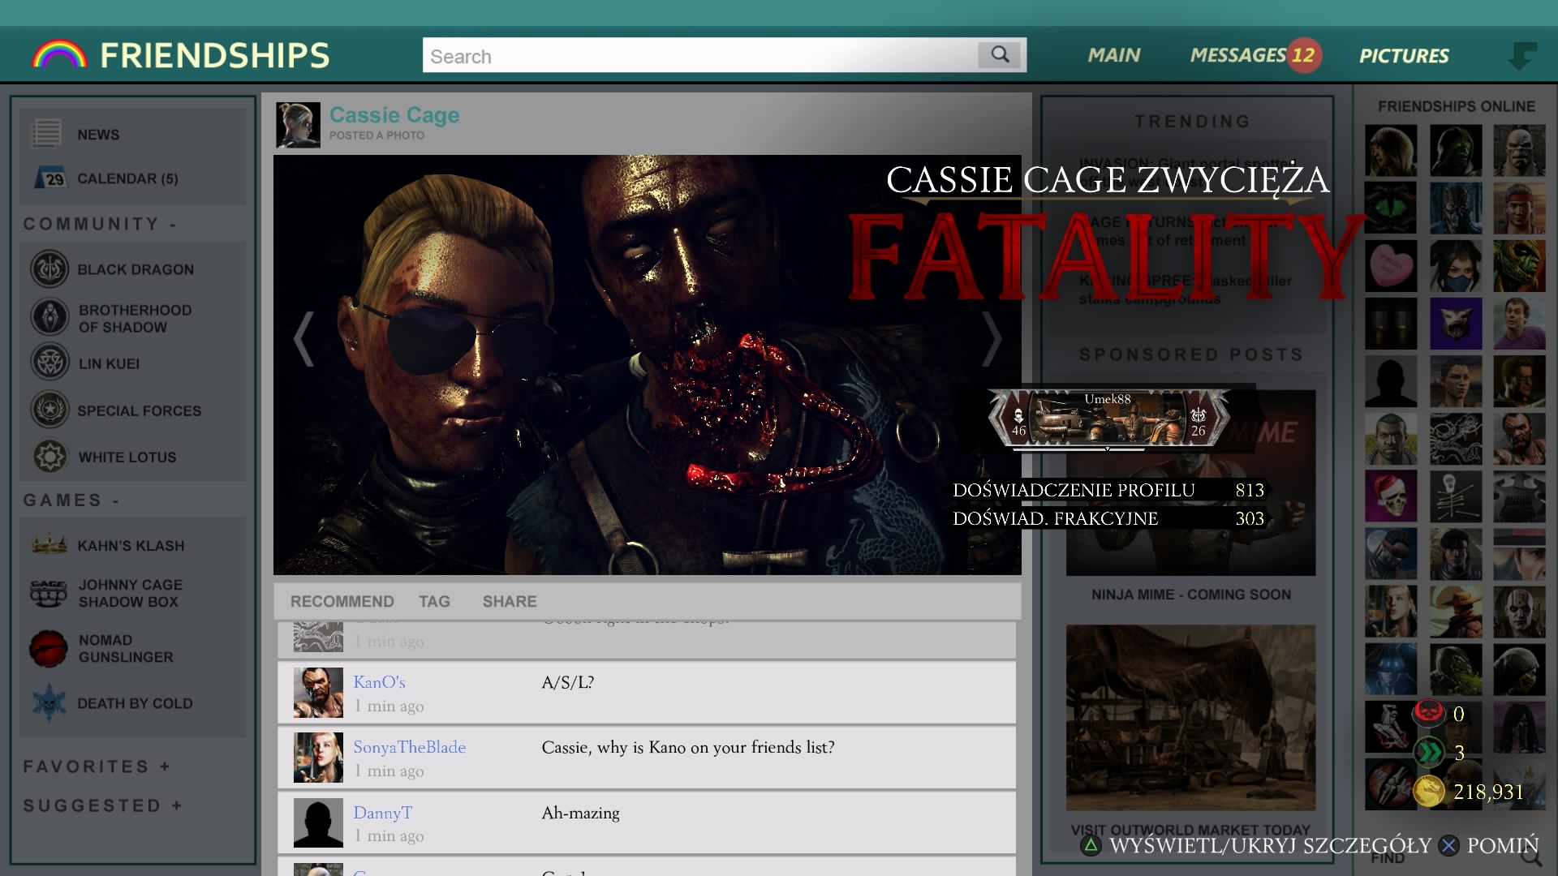Open Kahn's Klash crown icon
Image resolution: width=1558 pixels, height=876 pixels.
[49, 544]
